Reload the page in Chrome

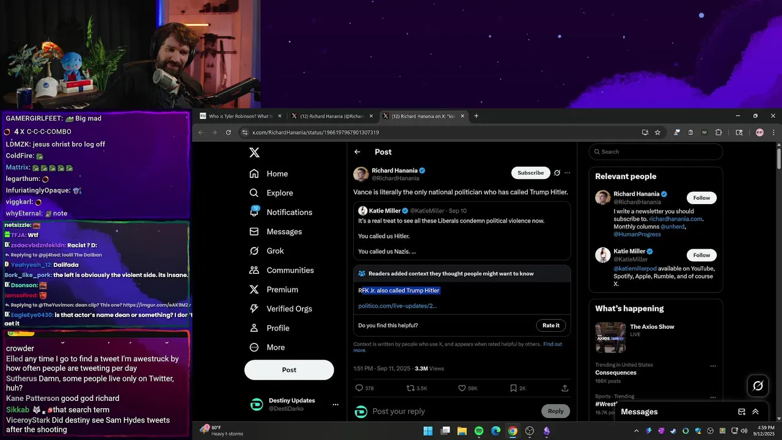pyautogui.click(x=228, y=133)
